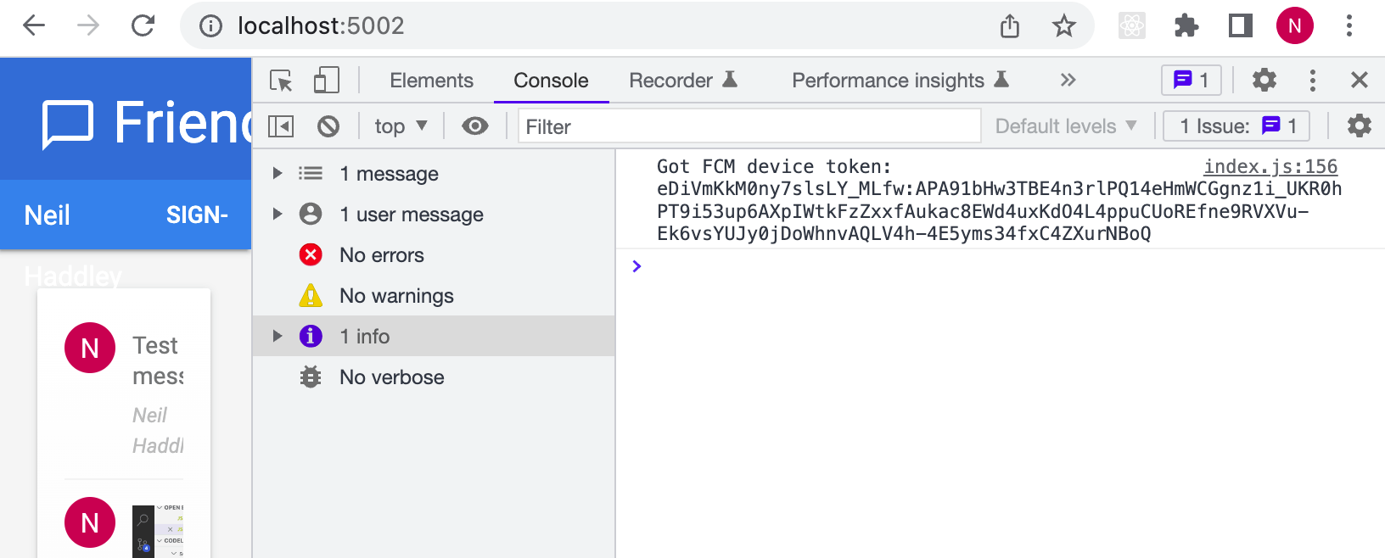Reload the page
The image size is (1385, 558).
[143, 25]
